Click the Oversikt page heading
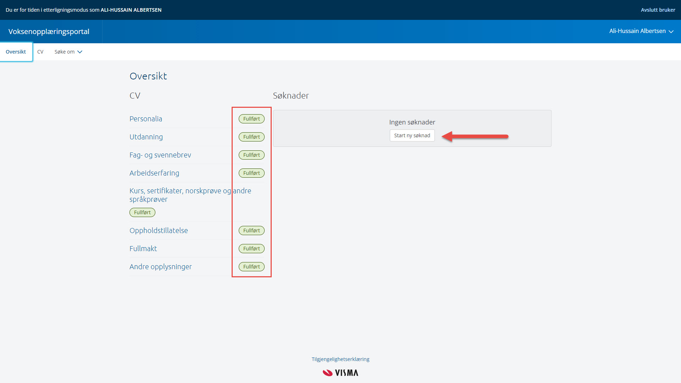Image resolution: width=681 pixels, height=383 pixels. (x=148, y=76)
